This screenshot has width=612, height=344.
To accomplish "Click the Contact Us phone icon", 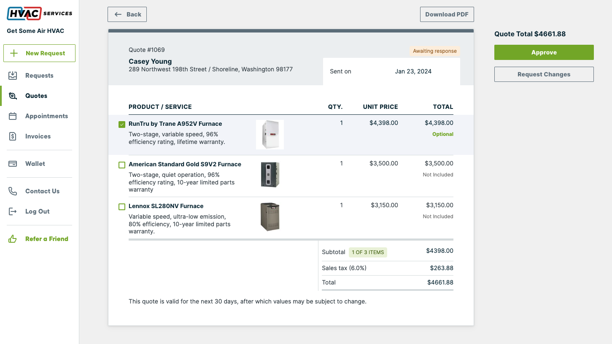I will 13,191.
